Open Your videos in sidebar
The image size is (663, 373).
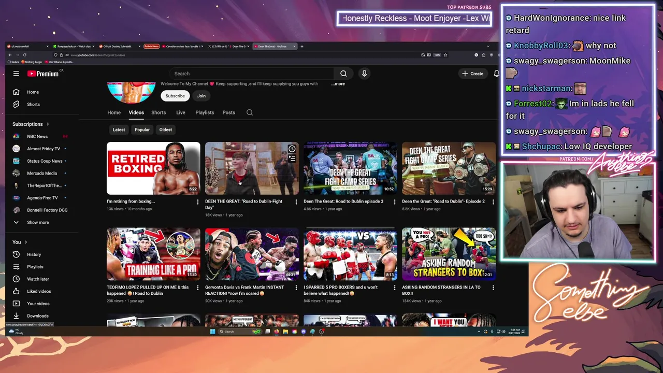(38, 304)
